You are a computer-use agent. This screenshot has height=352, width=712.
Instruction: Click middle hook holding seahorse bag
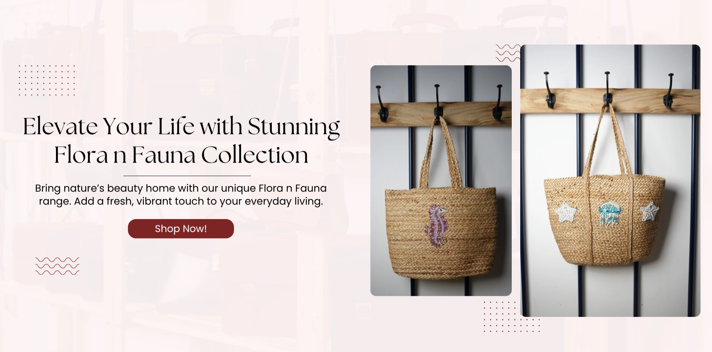pos(438,102)
